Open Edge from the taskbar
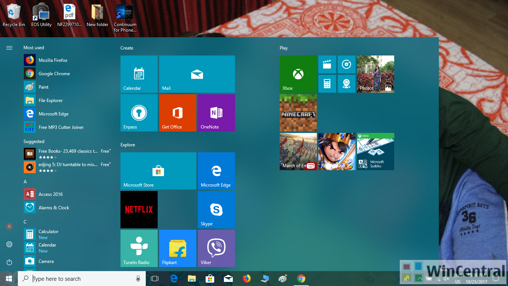 coord(174,279)
